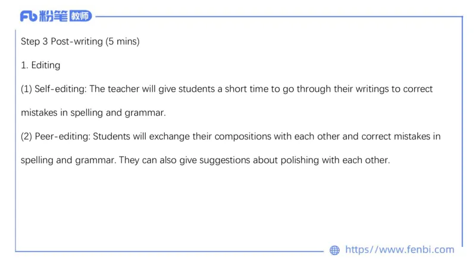The height and width of the screenshot is (267, 476).
Task: Click the "(1) Self-editing:" label
Action: (54, 89)
